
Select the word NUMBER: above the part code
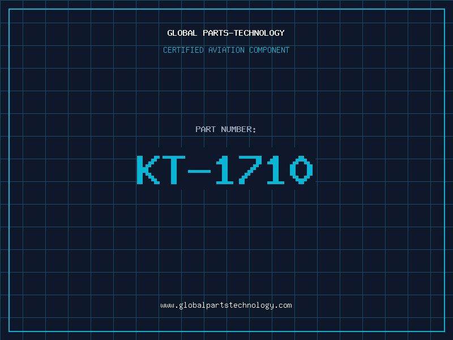pyautogui.click(x=238, y=129)
